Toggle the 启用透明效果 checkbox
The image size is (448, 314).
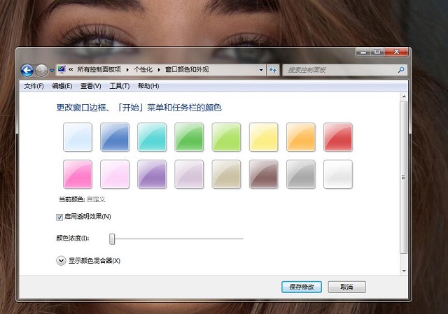point(59,217)
